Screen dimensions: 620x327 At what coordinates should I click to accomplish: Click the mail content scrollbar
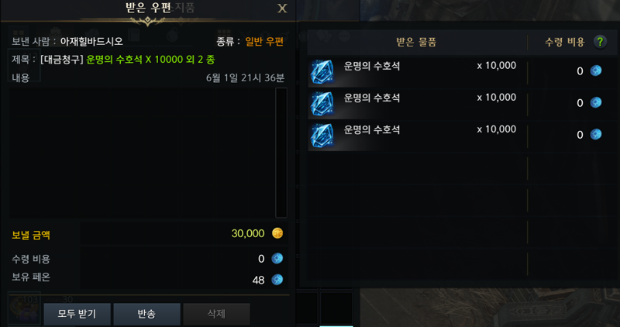click(281, 153)
